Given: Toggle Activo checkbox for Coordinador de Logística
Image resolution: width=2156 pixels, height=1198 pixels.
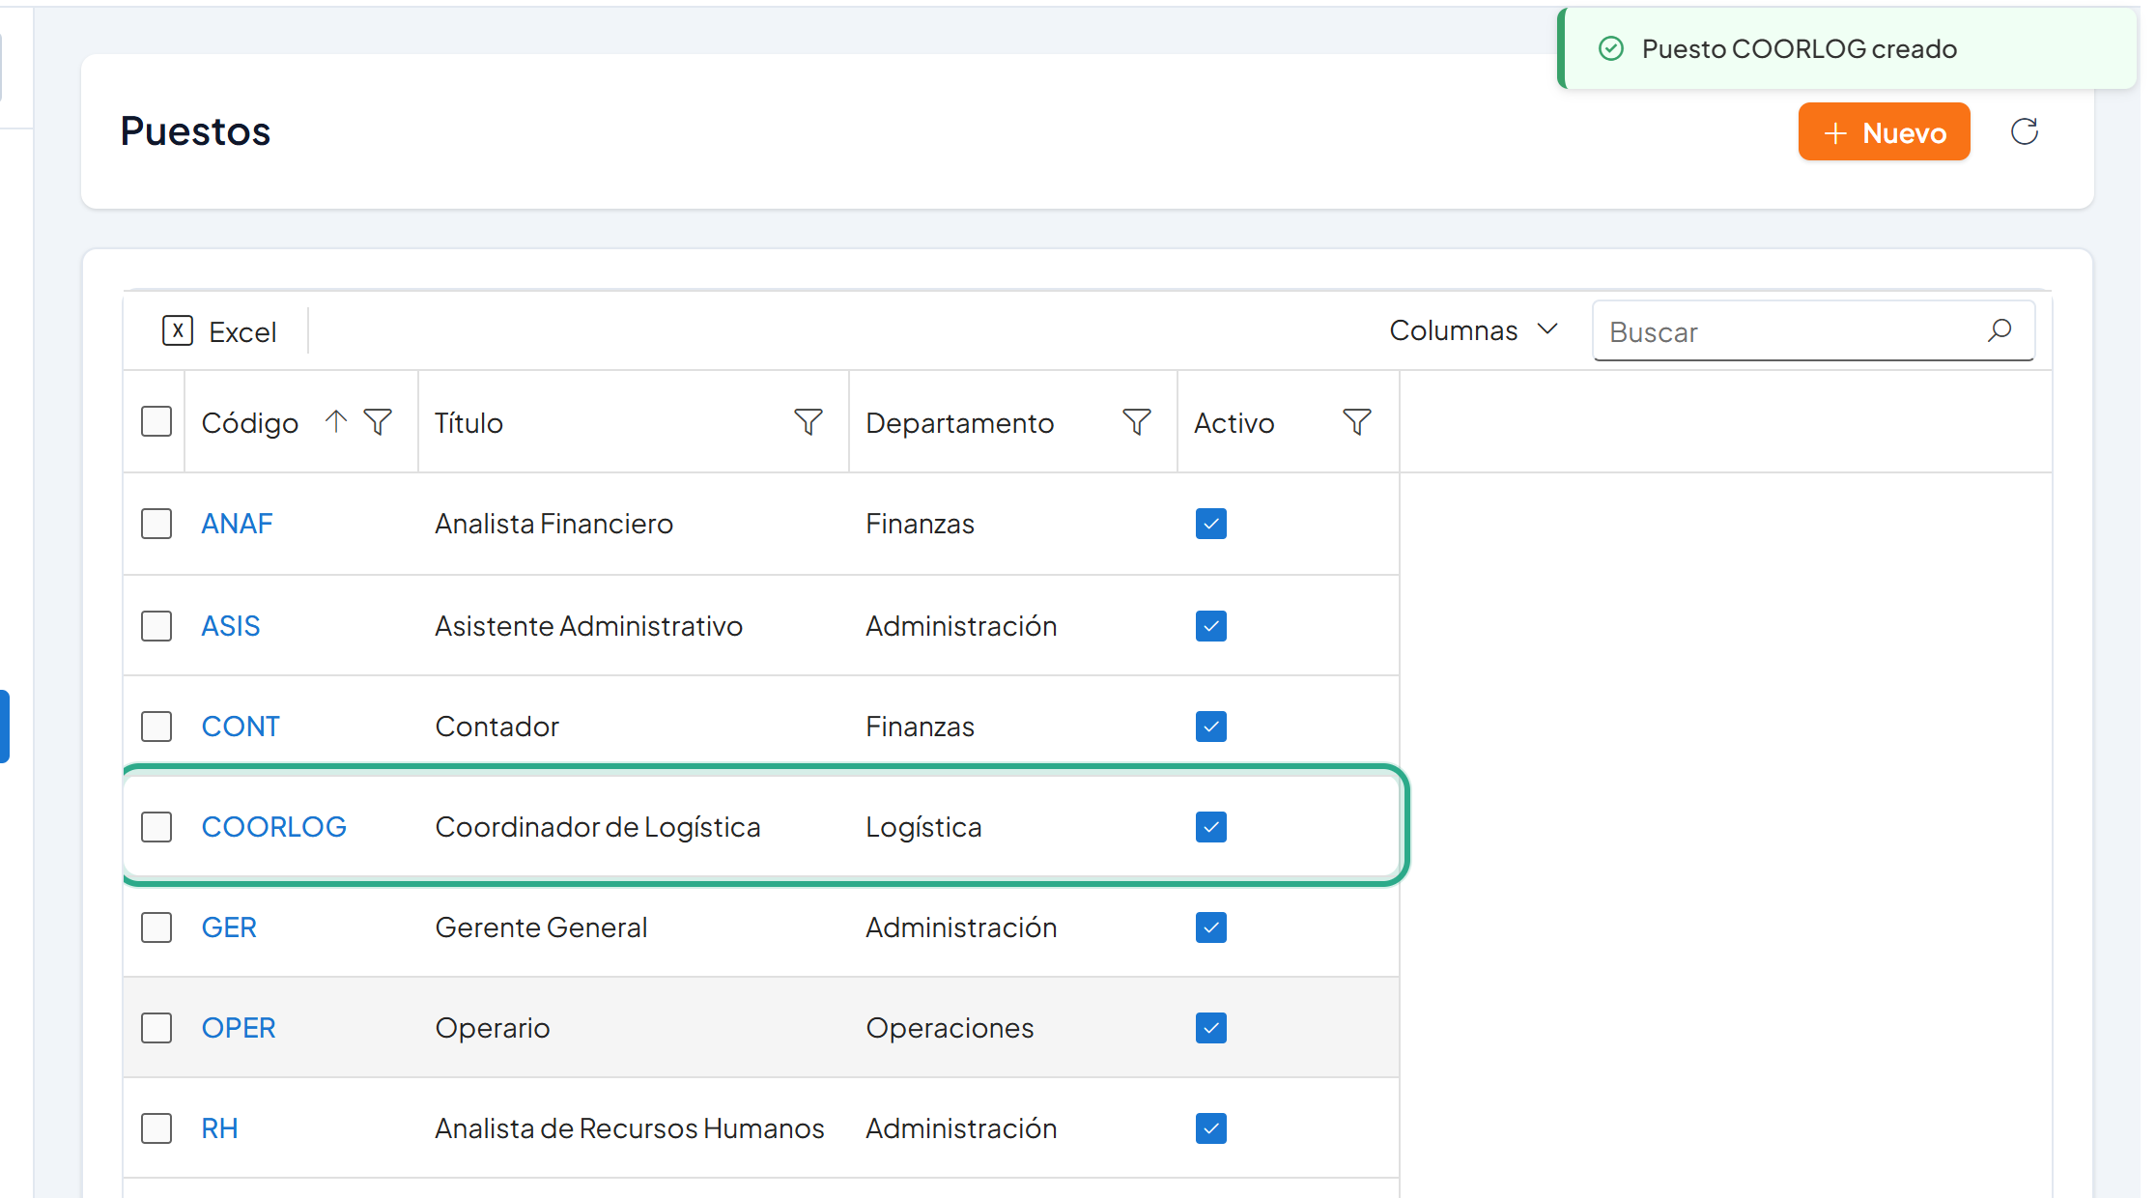Looking at the screenshot, I should coord(1211,827).
